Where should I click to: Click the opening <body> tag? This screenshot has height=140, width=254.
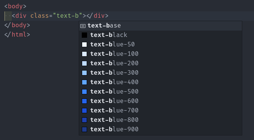[x=16, y=6]
